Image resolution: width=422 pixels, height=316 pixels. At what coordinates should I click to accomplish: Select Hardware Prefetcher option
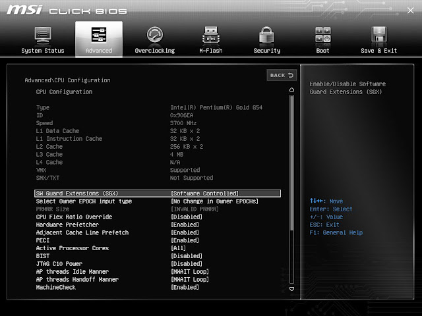[x=67, y=224]
